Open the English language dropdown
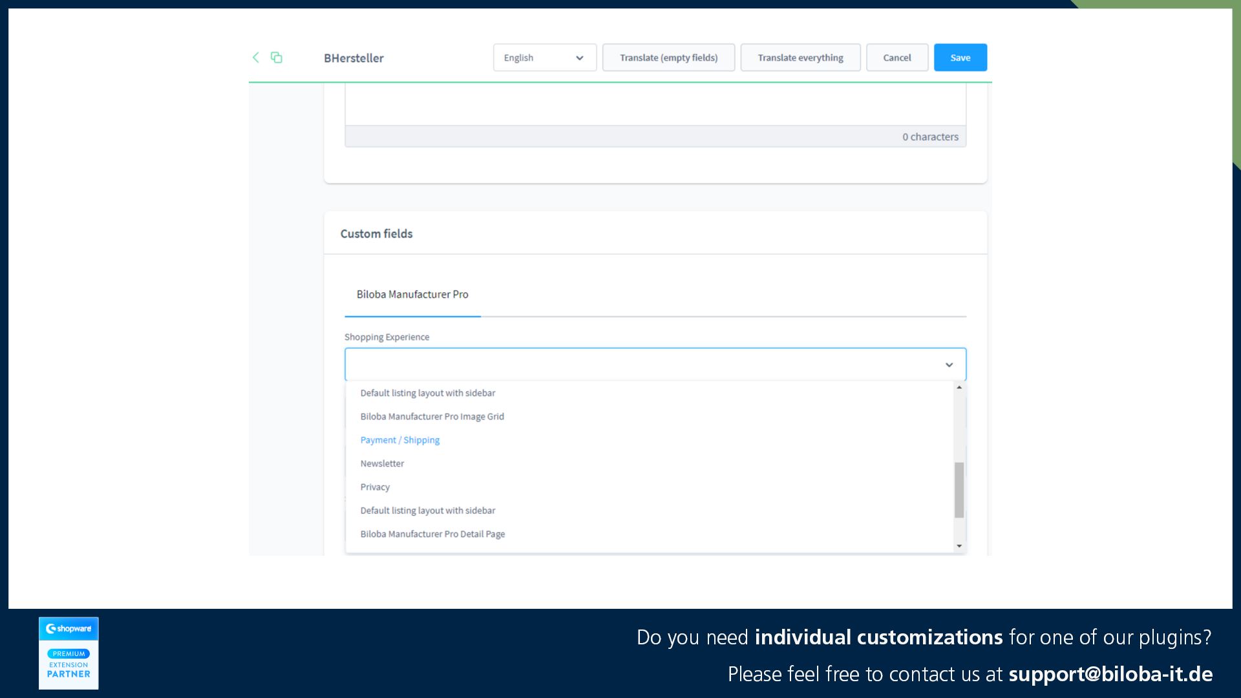This screenshot has width=1241, height=698. [545, 58]
